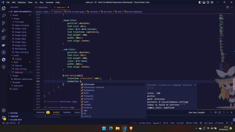Click the Ln 445, Col 32 status item
235x132 pixels.
point(145,123)
